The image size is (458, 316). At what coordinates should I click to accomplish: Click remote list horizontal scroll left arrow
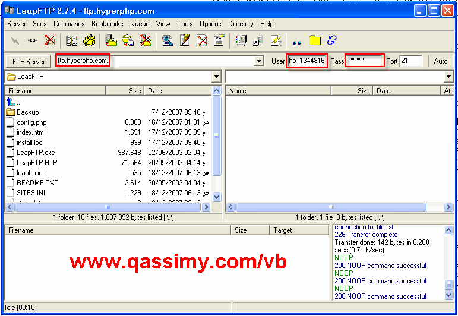[x=230, y=207]
